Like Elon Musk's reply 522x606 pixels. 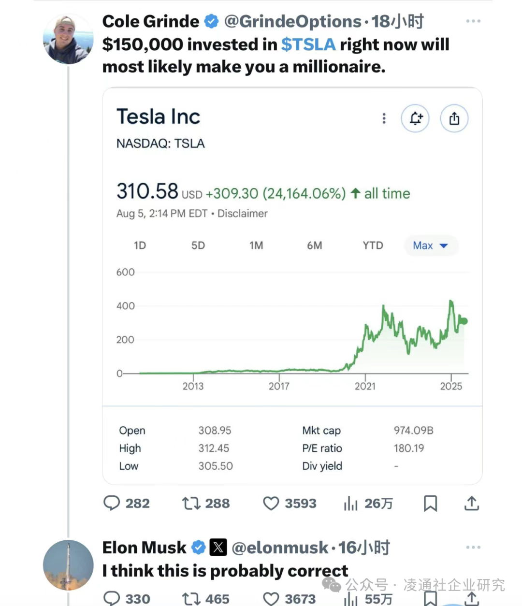271,599
